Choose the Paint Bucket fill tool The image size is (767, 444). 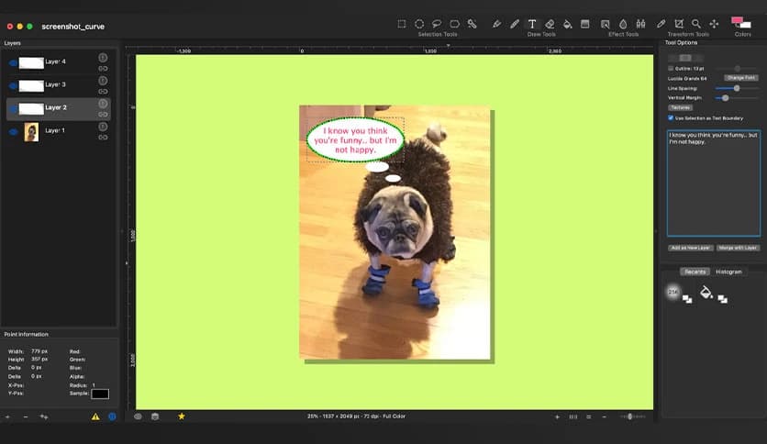[567, 24]
